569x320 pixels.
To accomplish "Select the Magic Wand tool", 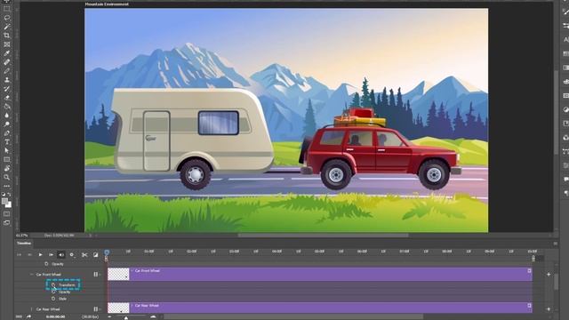I will pyautogui.click(x=6, y=27).
